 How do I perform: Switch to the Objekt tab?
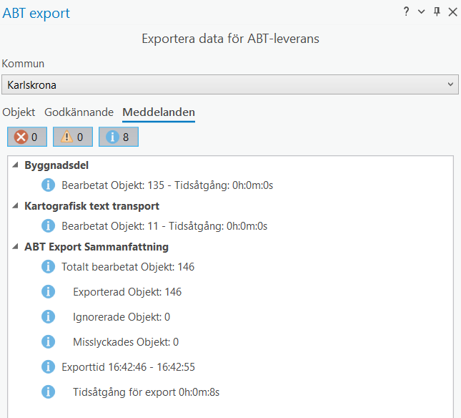tap(19, 112)
